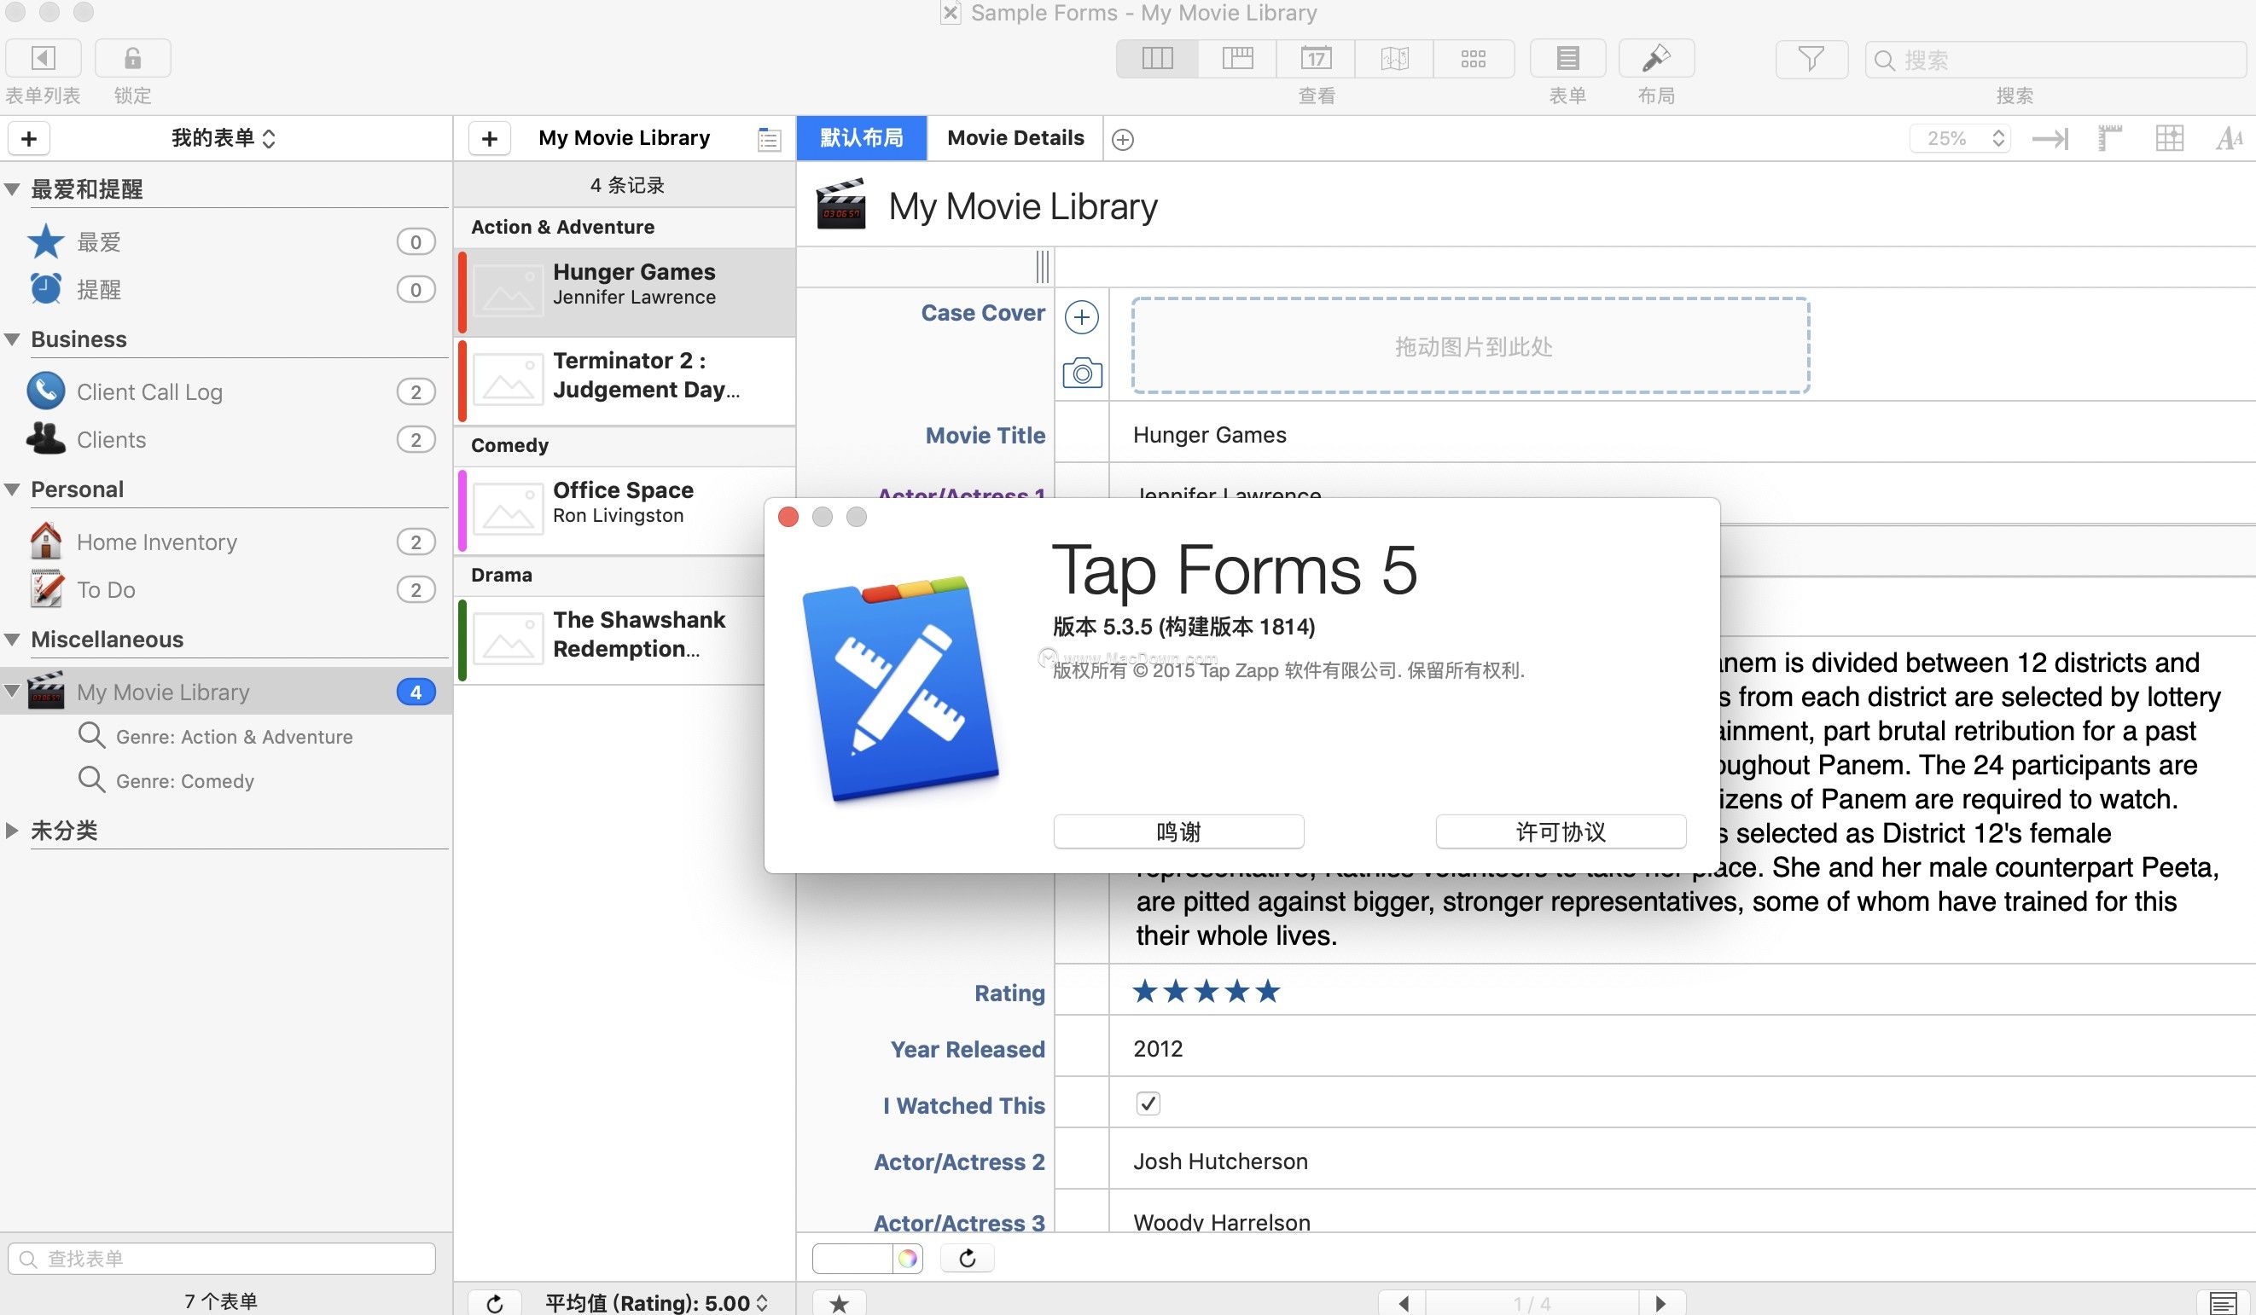Screen dimensions: 2256x1315
Task: Set the Rating stars for Hunger Games
Action: coord(1206,991)
